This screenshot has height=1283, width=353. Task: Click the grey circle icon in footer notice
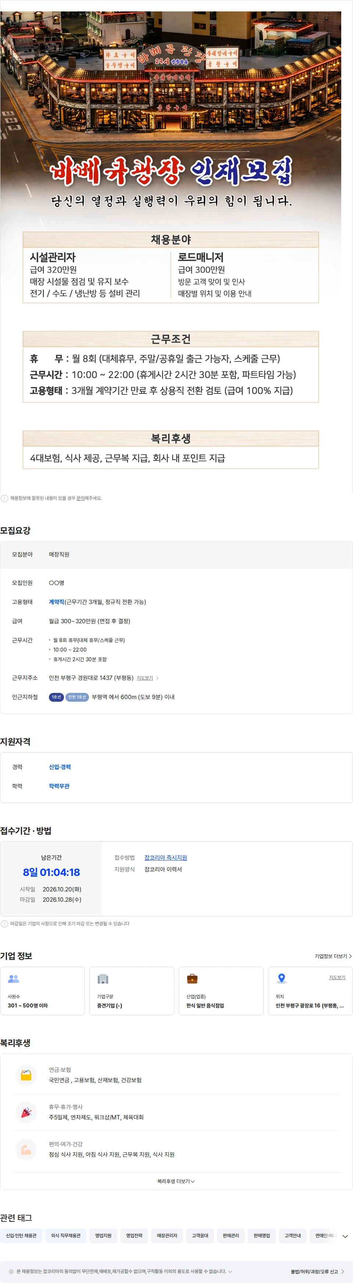[11, 1272]
